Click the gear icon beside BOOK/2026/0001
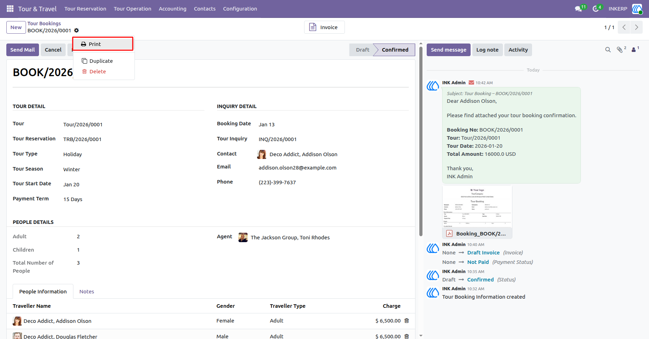 (x=77, y=31)
